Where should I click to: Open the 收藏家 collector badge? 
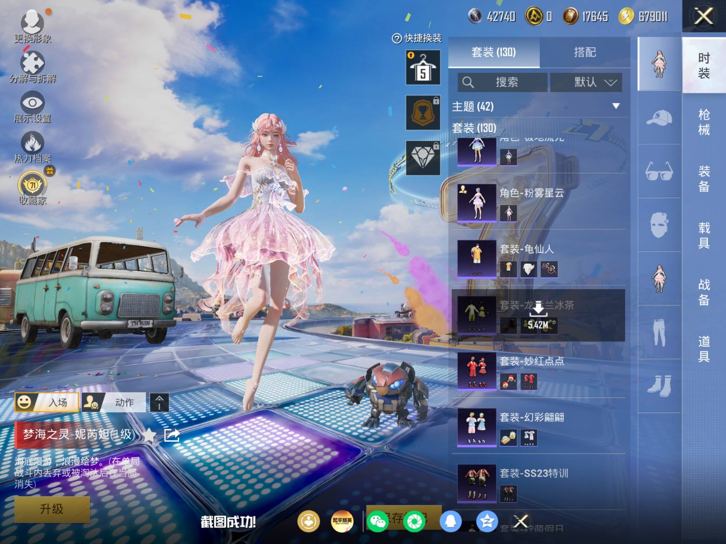33,186
